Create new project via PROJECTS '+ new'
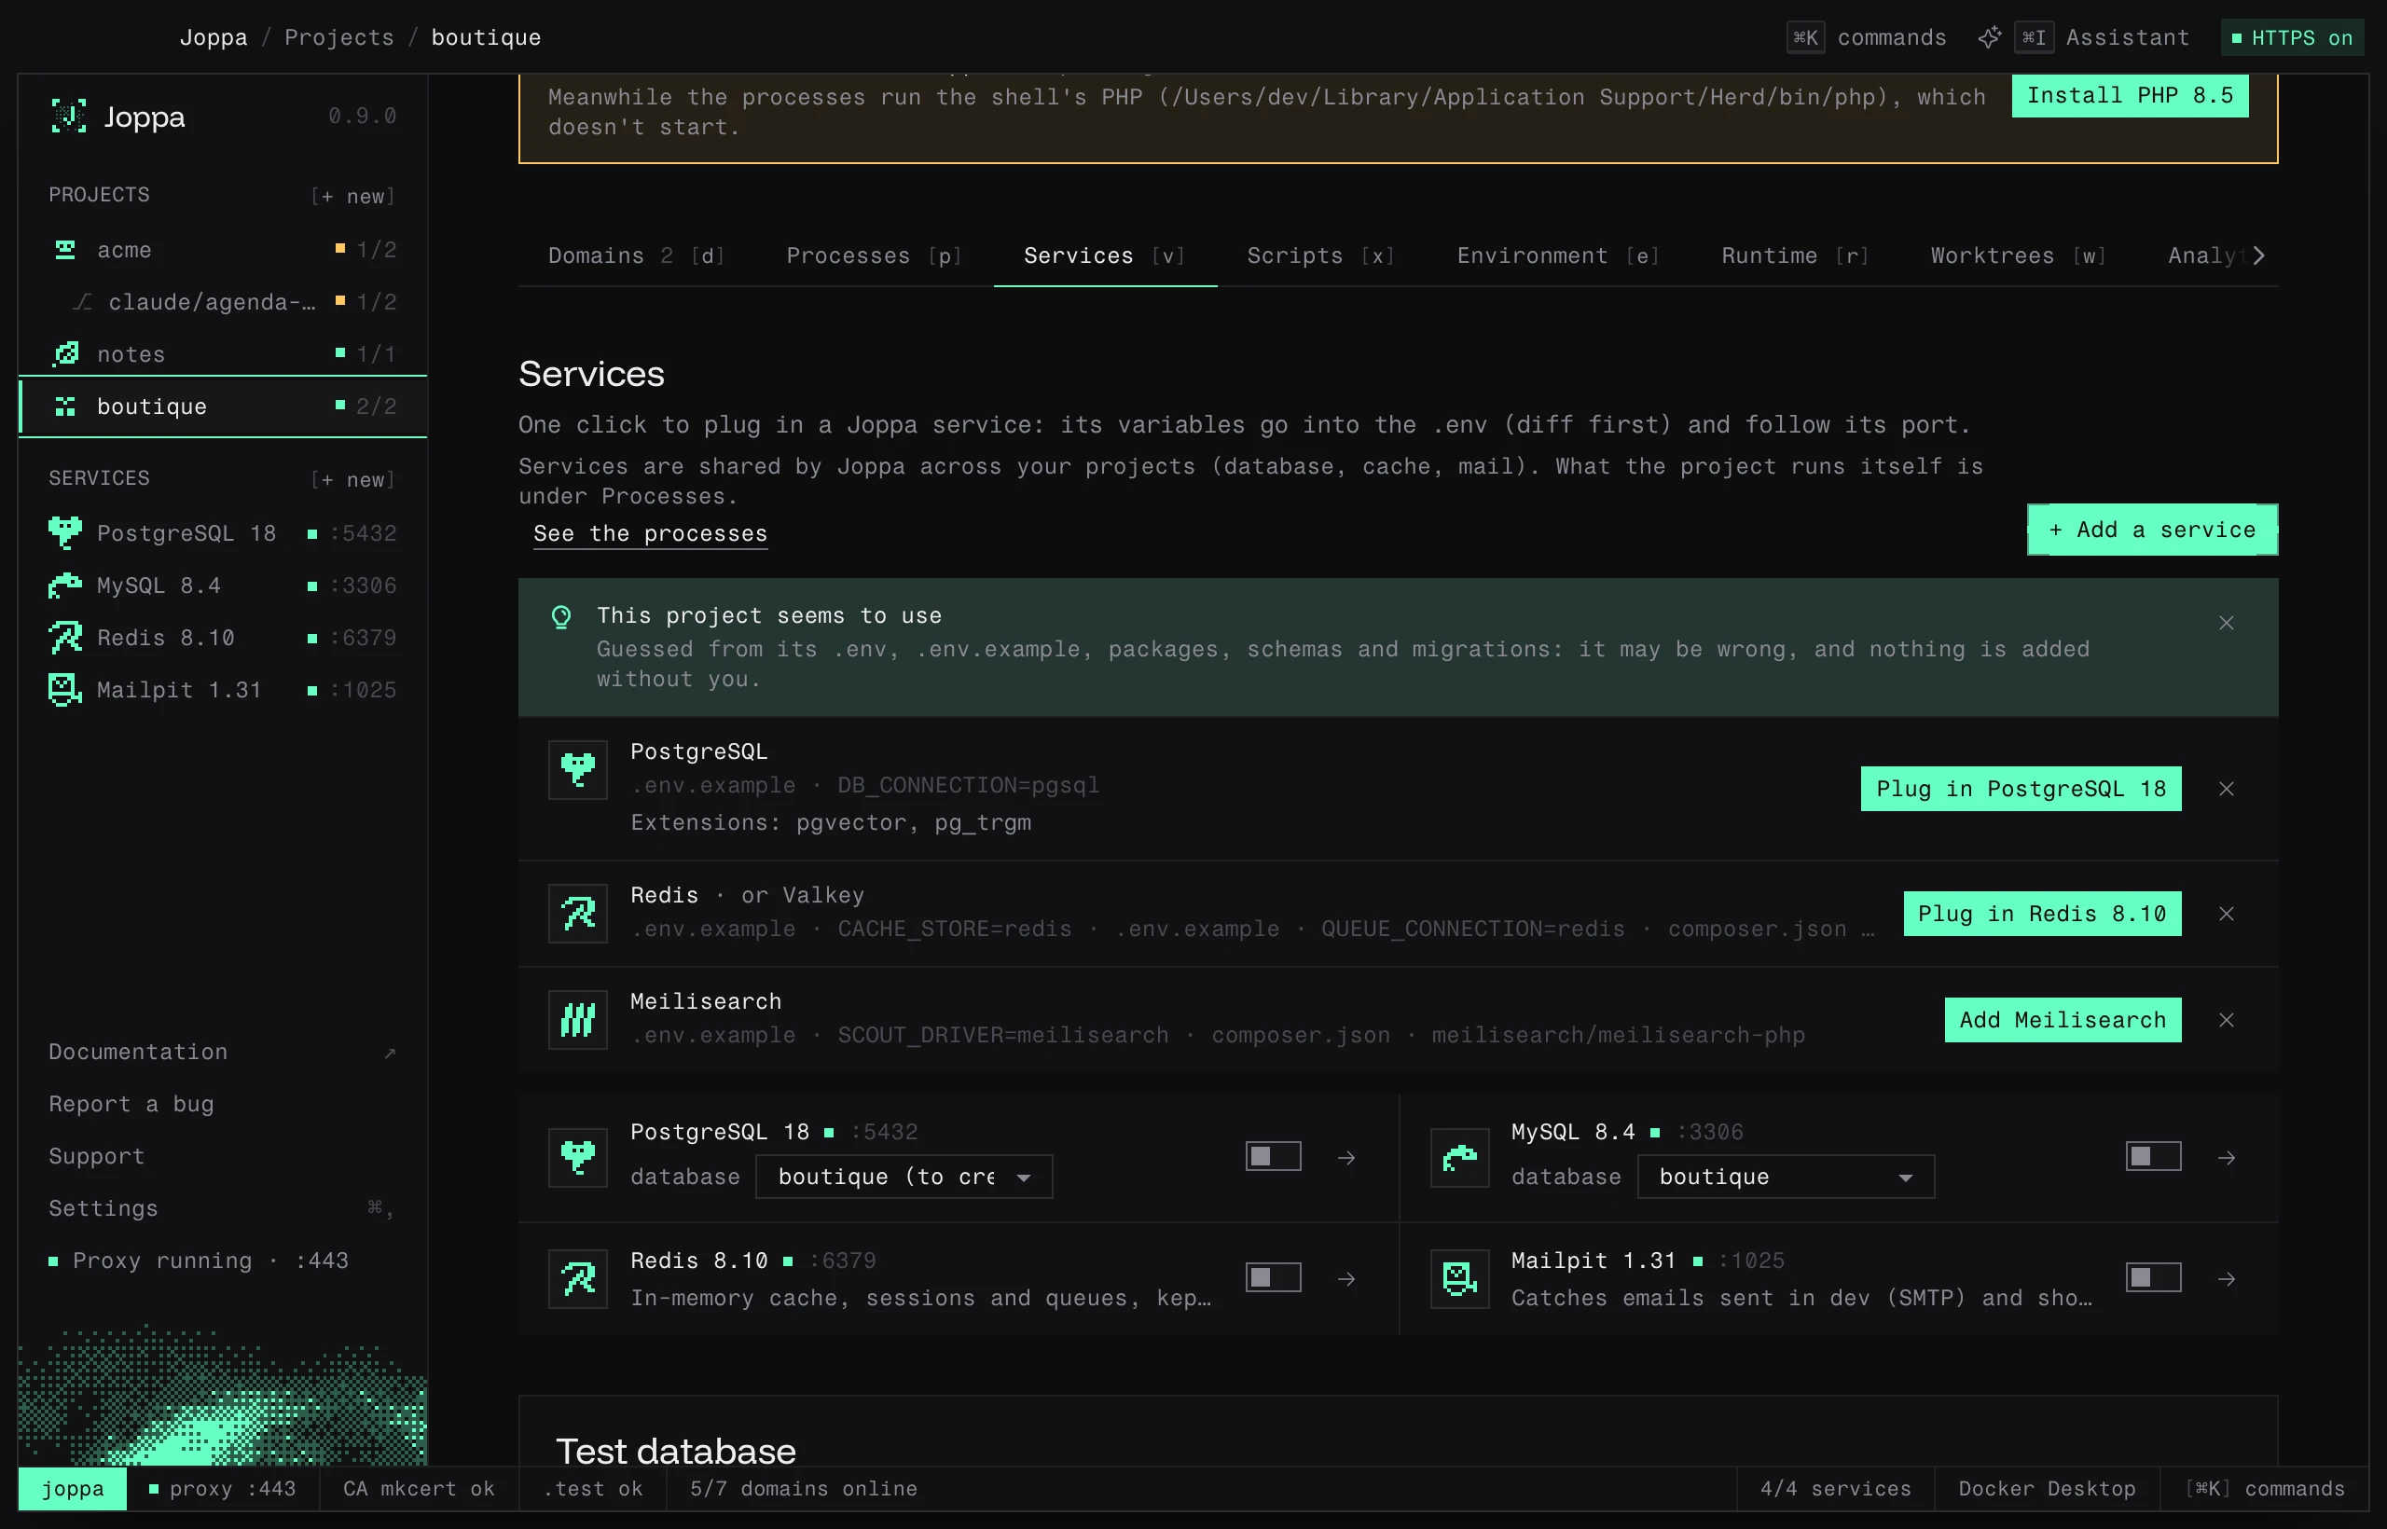This screenshot has width=2387, height=1529. [x=353, y=196]
